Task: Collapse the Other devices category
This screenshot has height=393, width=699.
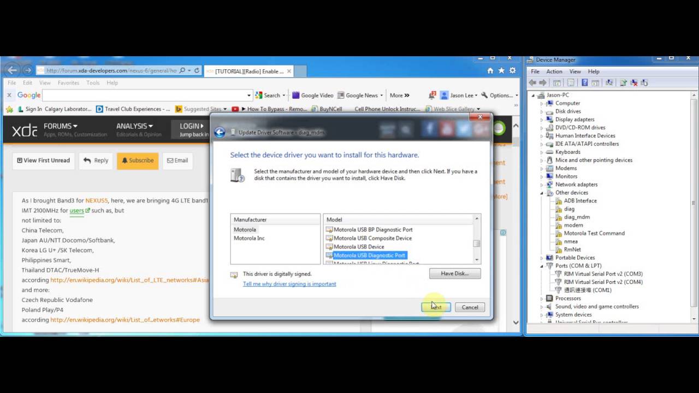Action: pyautogui.click(x=542, y=193)
